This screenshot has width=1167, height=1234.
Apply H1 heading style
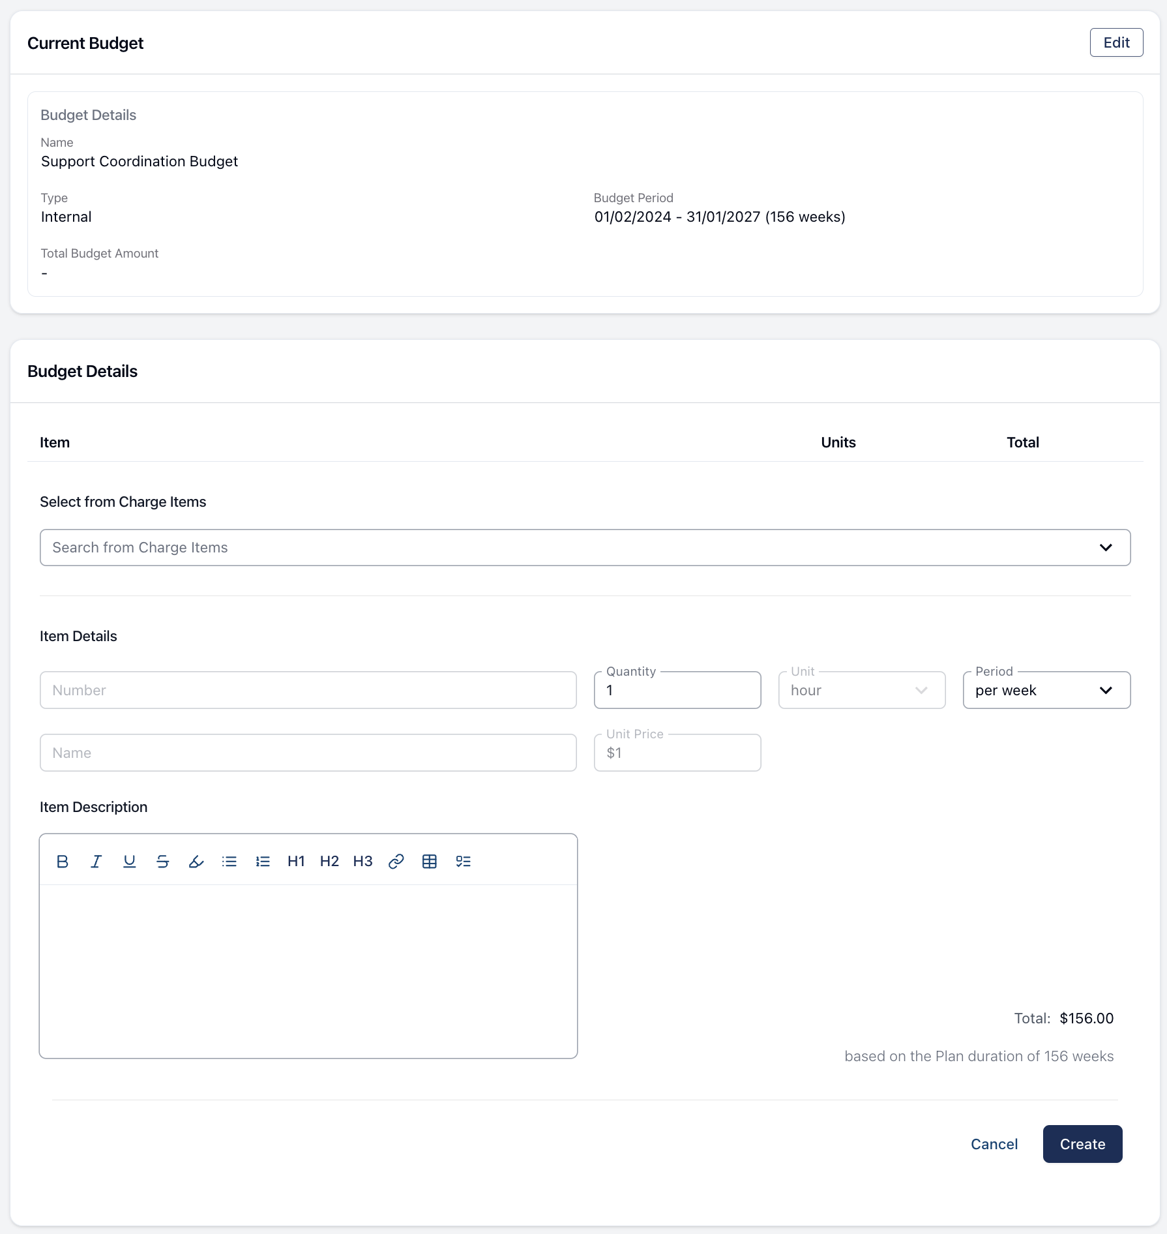tap(296, 862)
